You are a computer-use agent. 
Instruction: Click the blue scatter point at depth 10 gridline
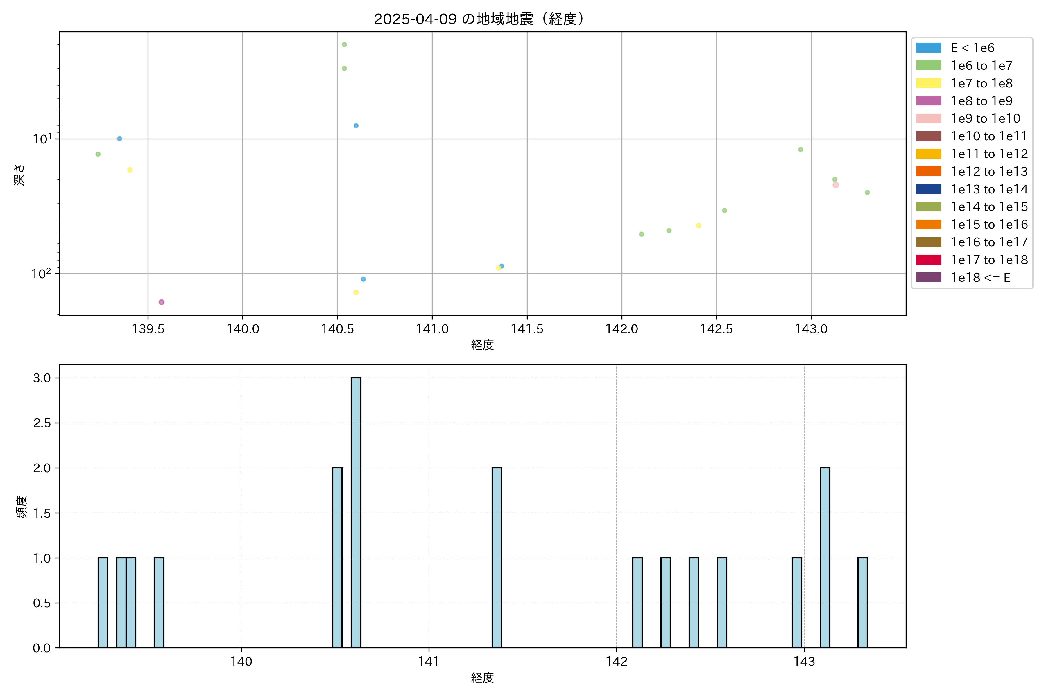(119, 139)
